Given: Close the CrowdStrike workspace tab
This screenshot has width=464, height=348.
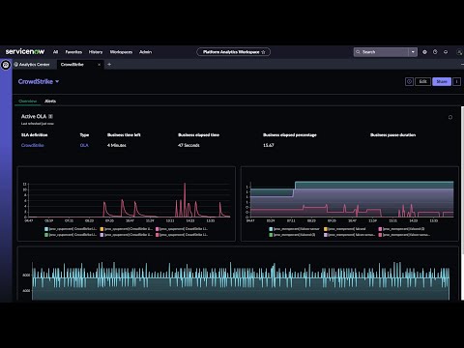Looking at the screenshot, I should point(99,65).
